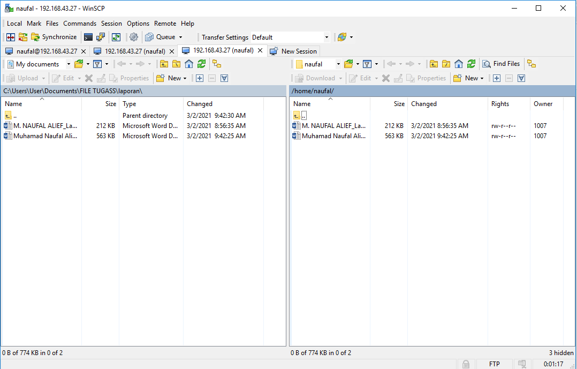Screen dimensions: 577x369
Task: Open the Commands menu
Action: (x=79, y=24)
